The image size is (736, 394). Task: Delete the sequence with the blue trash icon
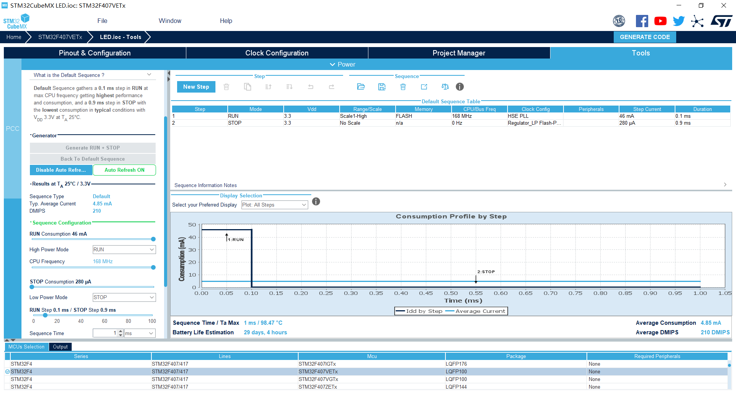tap(403, 87)
